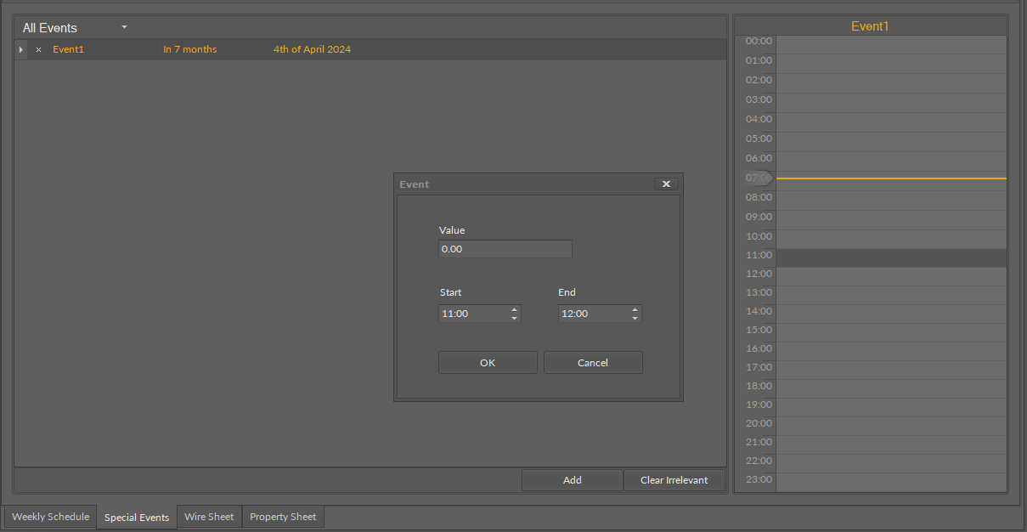Expand the Event1 row with the arrow

(20, 49)
